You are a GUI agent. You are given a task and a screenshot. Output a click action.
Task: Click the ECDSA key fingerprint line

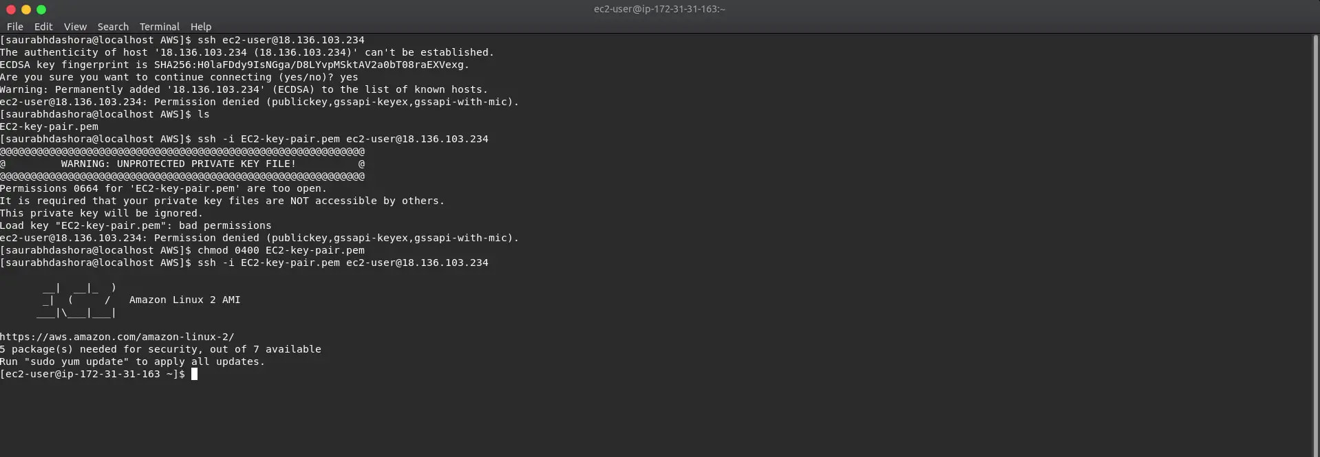tap(234, 65)
